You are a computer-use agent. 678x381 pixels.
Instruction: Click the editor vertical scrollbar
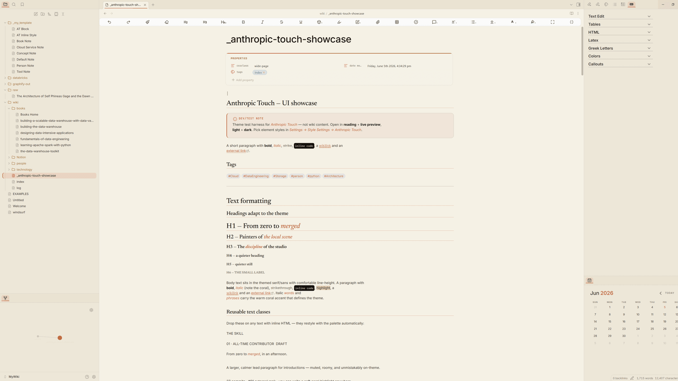[x=582, y=51]
